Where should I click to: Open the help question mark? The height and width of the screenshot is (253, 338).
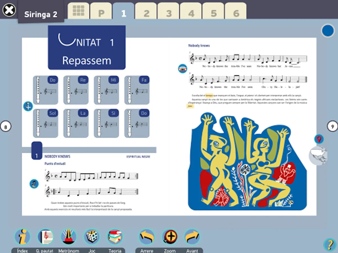click(x=330, y=245)
